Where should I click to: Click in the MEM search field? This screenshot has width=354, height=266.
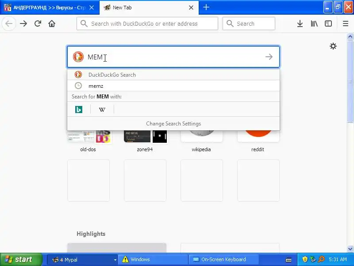point(173,57)
